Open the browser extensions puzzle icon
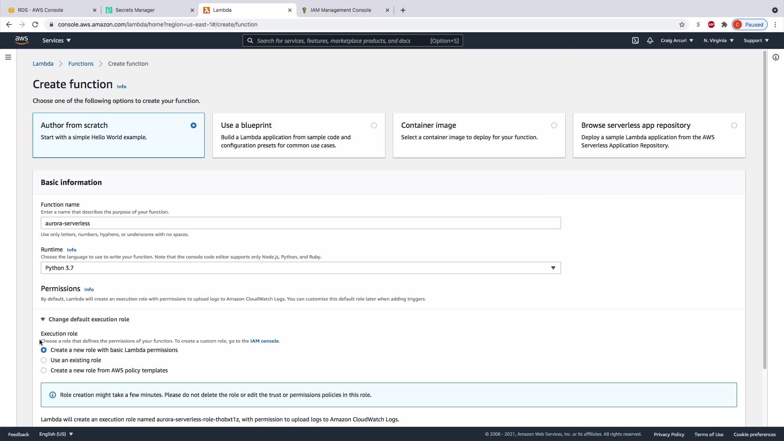Image resolution: width=784 pixels, height=441 pixels. pyautogui.click(x=724, y=24)
